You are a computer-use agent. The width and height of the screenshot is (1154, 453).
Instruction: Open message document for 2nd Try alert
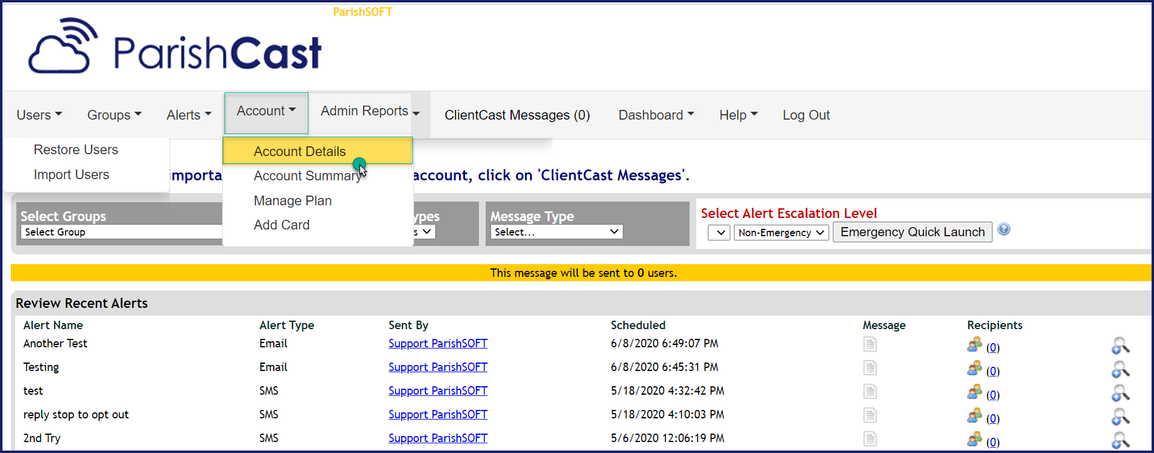pyautogui.click(x=870, y=439)
